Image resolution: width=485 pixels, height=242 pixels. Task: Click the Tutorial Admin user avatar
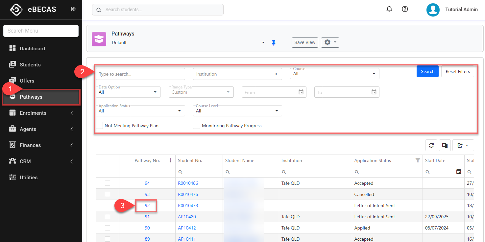[433, 10]
